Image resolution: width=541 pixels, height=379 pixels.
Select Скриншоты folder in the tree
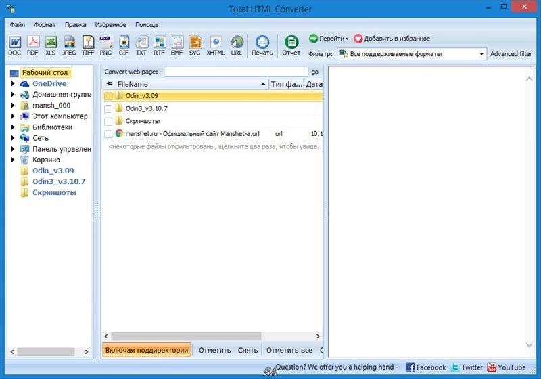54,193
